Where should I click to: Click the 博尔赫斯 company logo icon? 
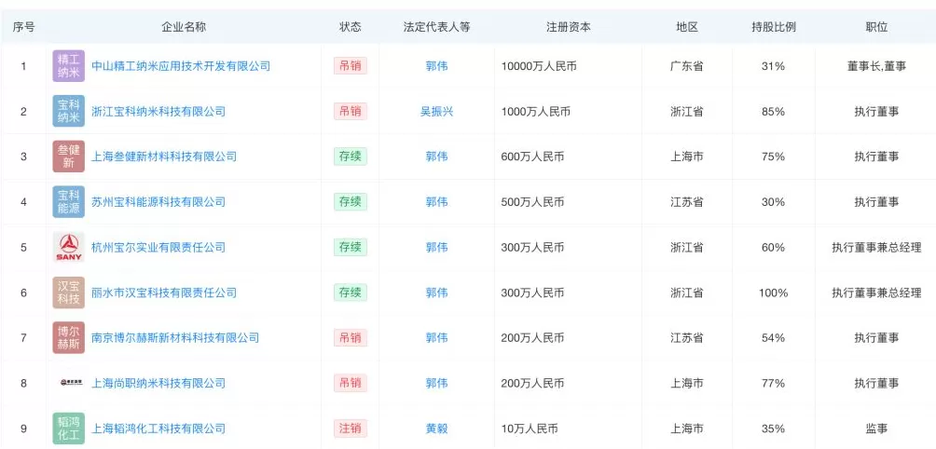69,338
